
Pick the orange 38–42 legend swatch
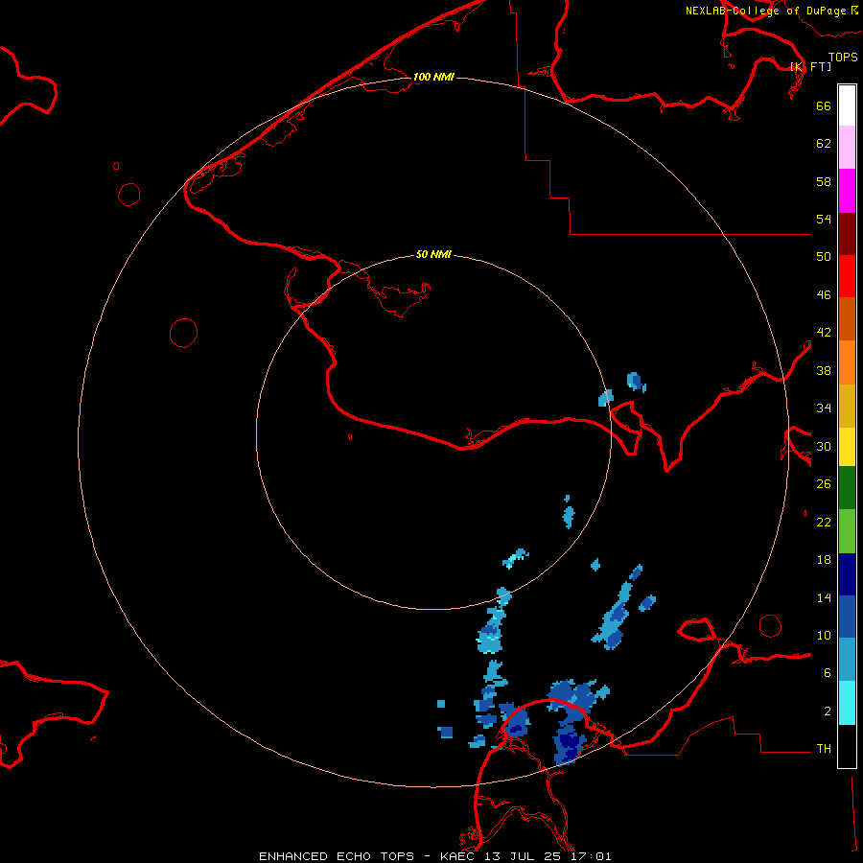pyautogui.click(x=847, y=362)
